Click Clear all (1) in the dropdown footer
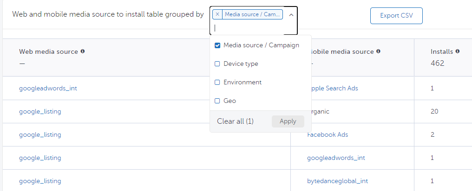Screen dimensions: 472x191 tap(235, 121)
